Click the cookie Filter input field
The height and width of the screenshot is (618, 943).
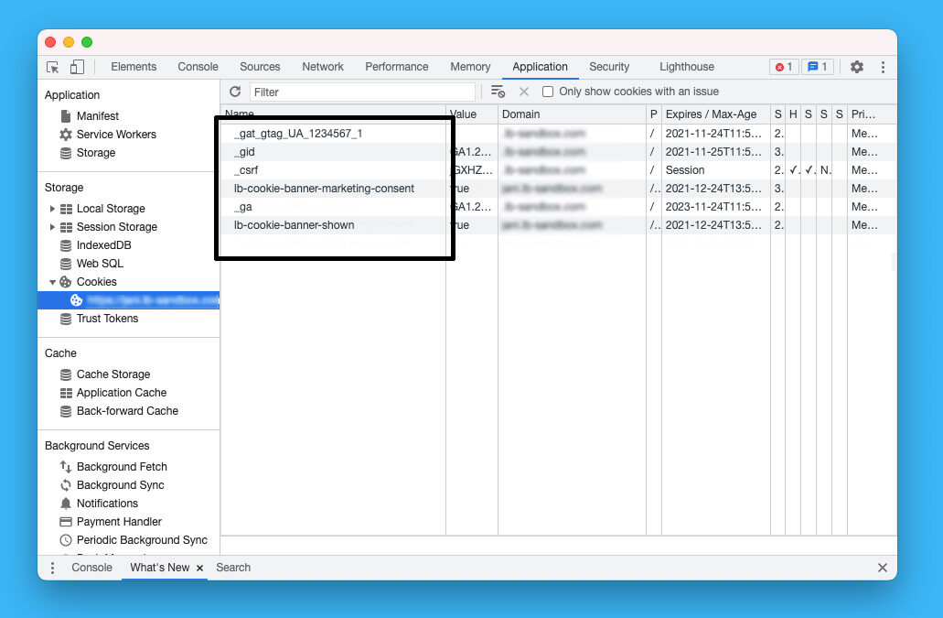[362, 92]
